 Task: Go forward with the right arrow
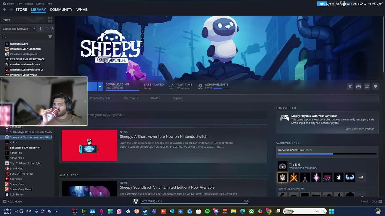click(x=11, y=10)
